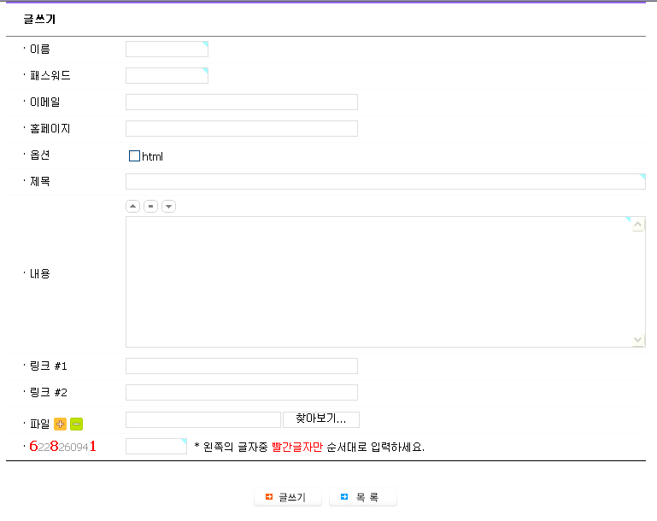Click the 찾아보기... browse button
Screen dimensions: 657x521
click(321, 419)
